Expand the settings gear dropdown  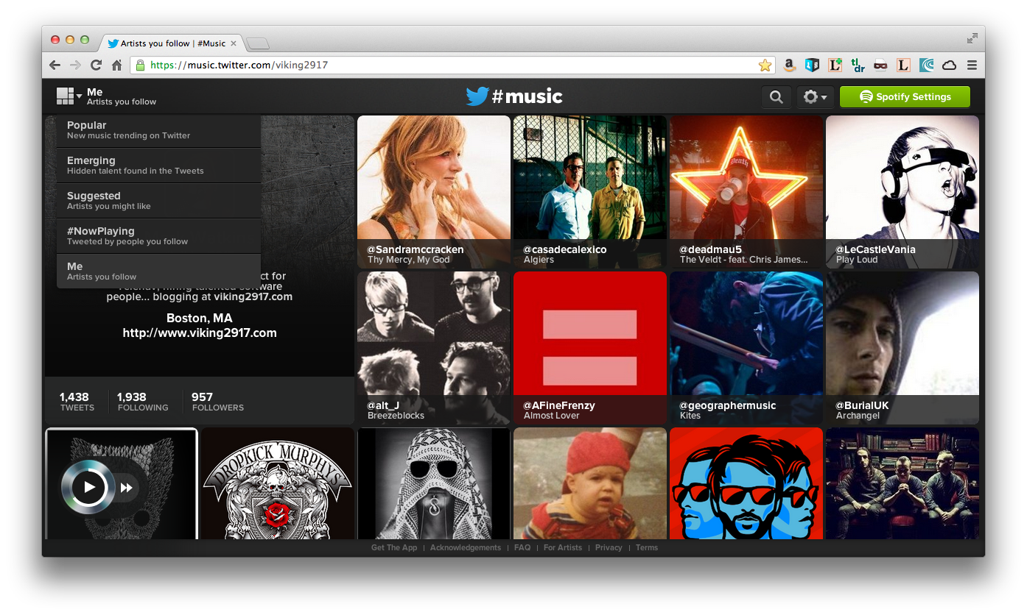[815, 97]
